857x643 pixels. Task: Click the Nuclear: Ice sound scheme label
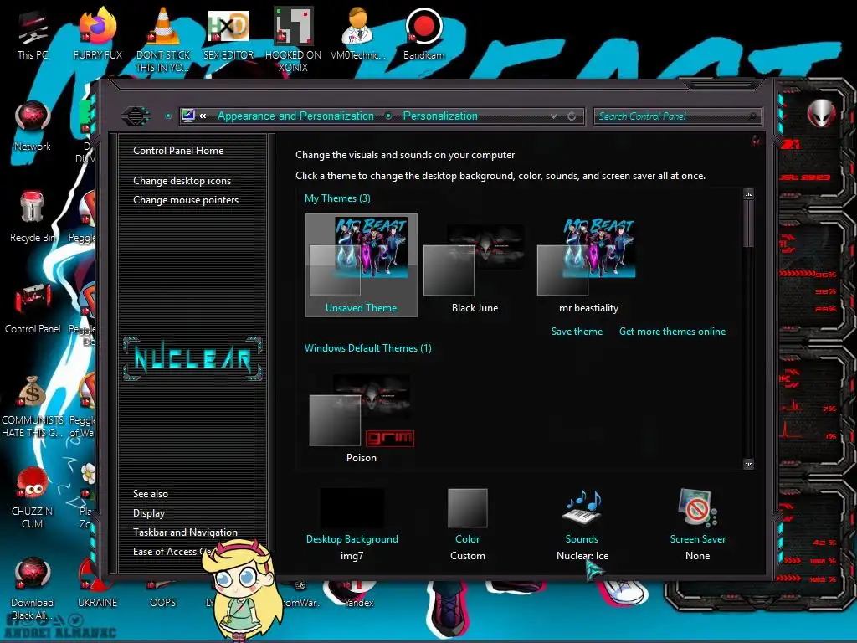(x=582, y=556)
